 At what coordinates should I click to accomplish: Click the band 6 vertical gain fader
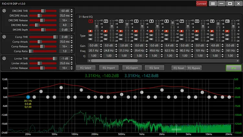tap(172, 23)
